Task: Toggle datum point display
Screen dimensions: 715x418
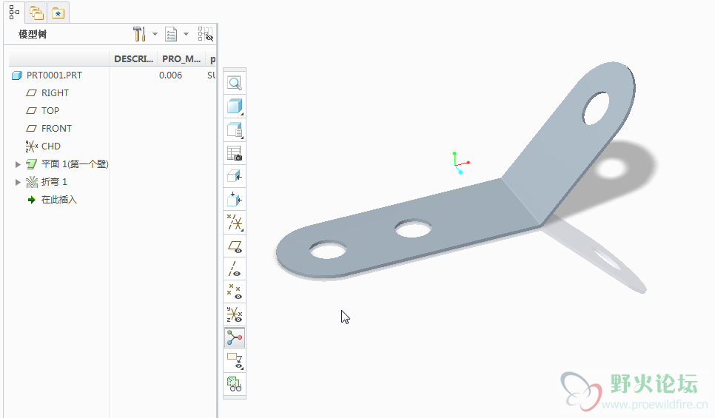Action: [235, 291]
